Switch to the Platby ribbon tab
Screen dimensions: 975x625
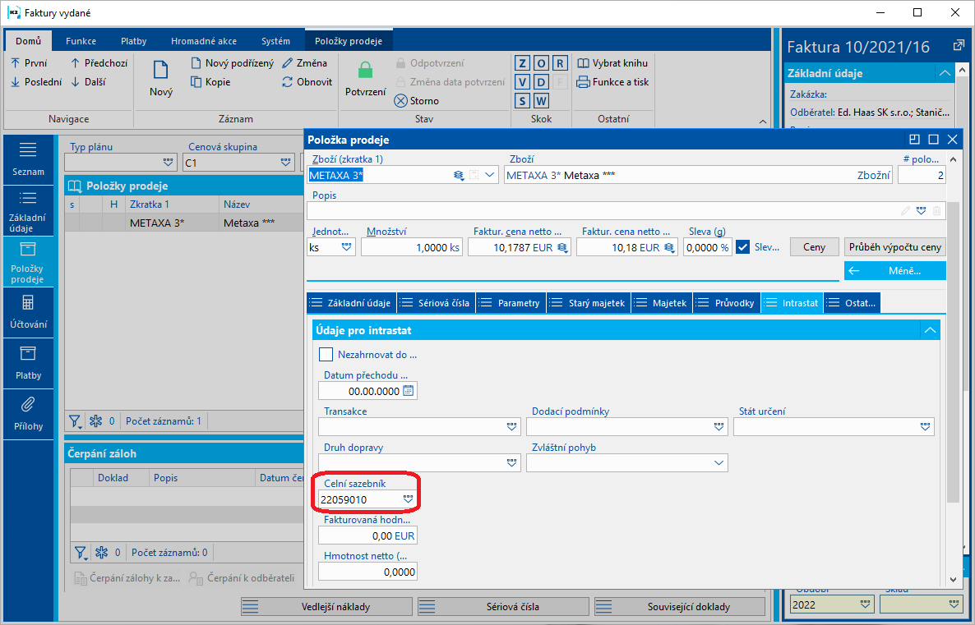(x=134, y=41)
